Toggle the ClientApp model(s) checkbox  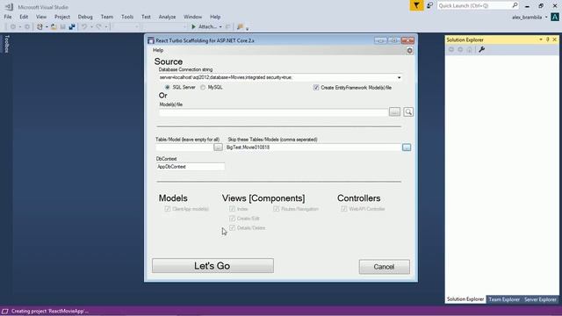(x=168, y=209)
